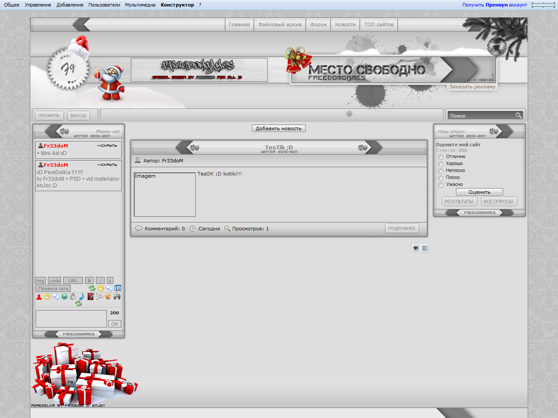
Task: Click the film reel icon in mini-chat
Action: (x=73, y=297)
